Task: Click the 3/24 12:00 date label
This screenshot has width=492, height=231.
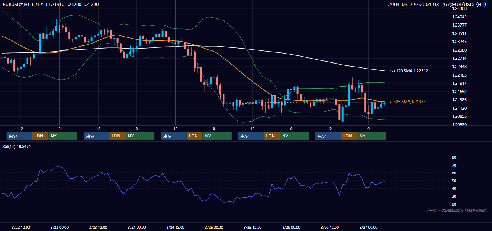Action: click(x=175, y=227)
